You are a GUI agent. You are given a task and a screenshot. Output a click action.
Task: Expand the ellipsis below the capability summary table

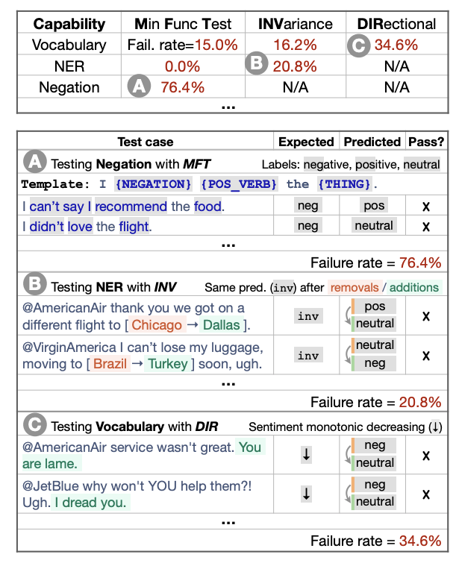(229, 107)
